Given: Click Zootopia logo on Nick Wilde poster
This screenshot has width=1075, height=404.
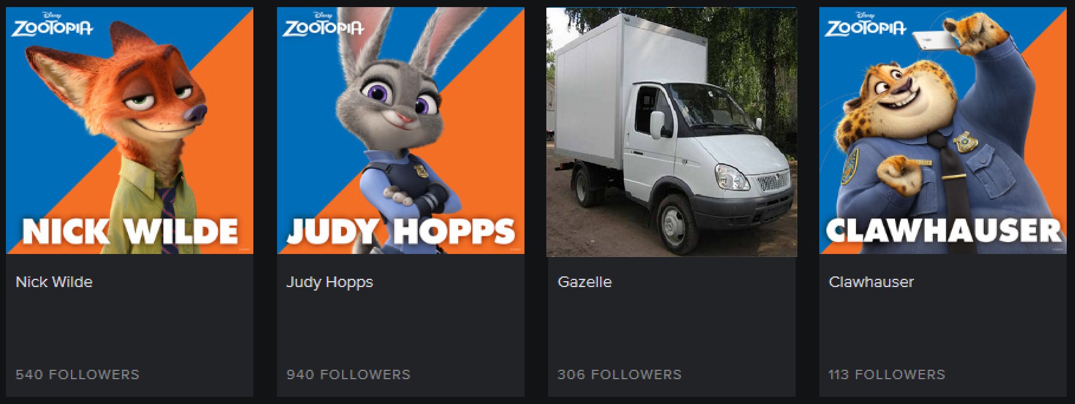Looking at the screenshot, I should click(x=52, y=25).
